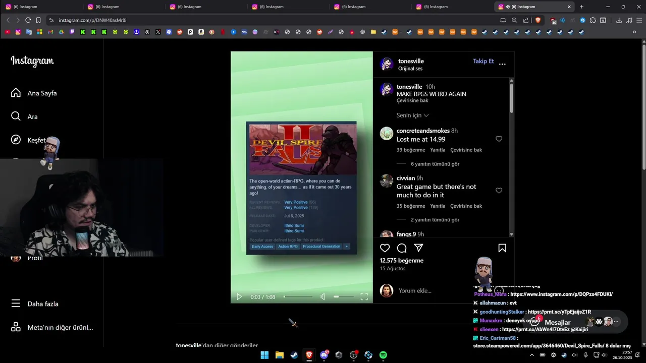Switch to the third Instagram browser tab
646x363 pixels.
pyautogui.click(x=206, y=7)
